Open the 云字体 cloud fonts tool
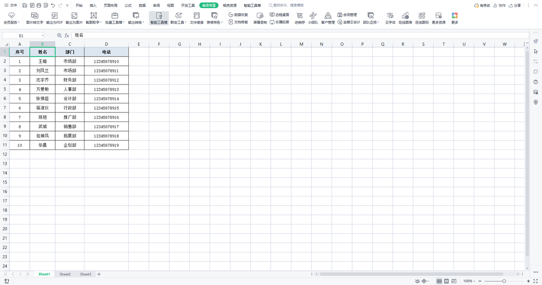Screen dimensions: 542x285 point(390,19)
